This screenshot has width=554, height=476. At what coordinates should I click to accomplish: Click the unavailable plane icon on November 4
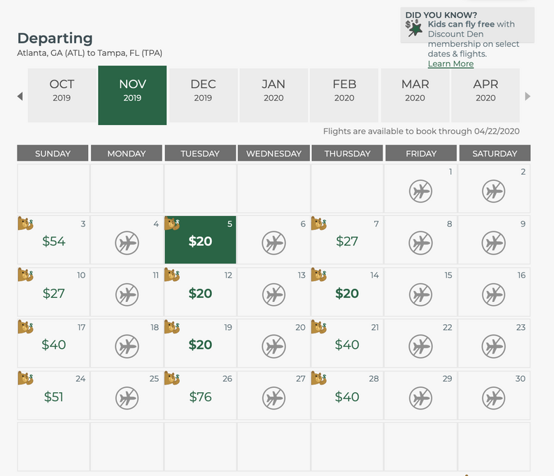point(127,243)
